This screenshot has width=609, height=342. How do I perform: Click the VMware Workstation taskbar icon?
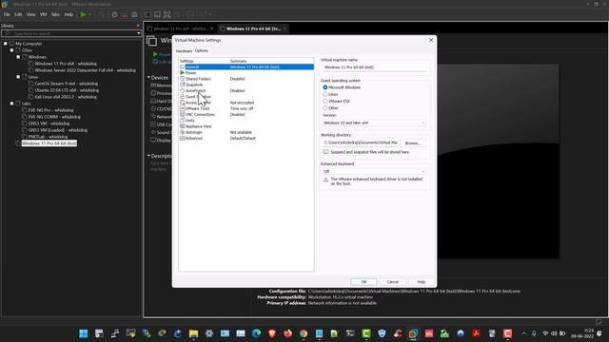[413, 333]
